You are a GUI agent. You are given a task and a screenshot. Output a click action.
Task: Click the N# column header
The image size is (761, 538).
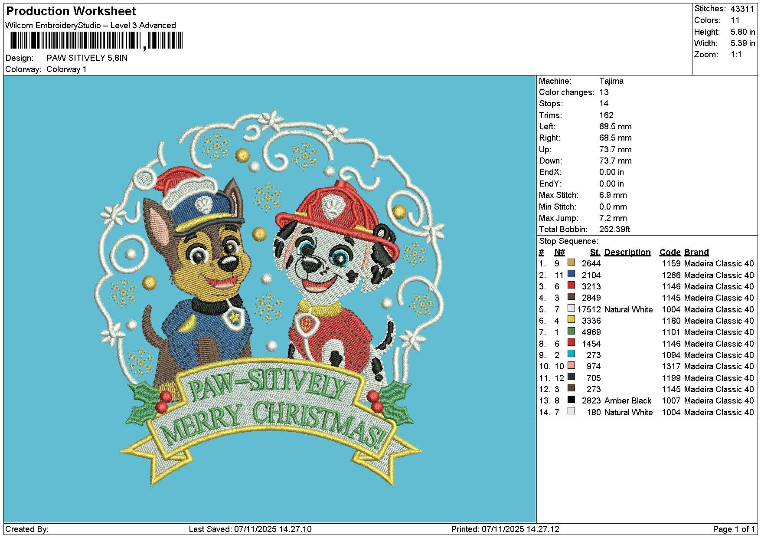point(560,253)
